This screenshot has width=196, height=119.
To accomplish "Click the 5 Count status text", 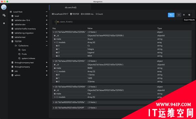I will coord(99,14).
